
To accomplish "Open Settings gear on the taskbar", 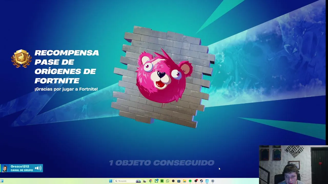I will tap(213, 181).
